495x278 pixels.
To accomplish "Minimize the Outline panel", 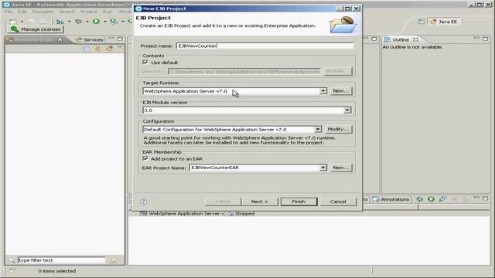I will point(476,39).
